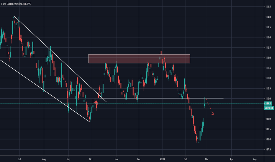Select the upper descending channel trendline
Image resolution: width=275 pixels, height=162 pixels.
click(60, 59)
